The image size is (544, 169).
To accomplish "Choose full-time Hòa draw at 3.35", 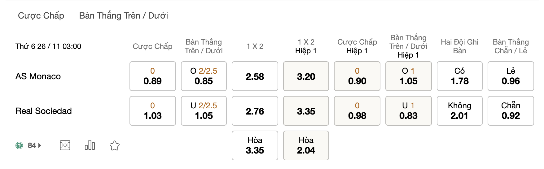I will [255, 145].
